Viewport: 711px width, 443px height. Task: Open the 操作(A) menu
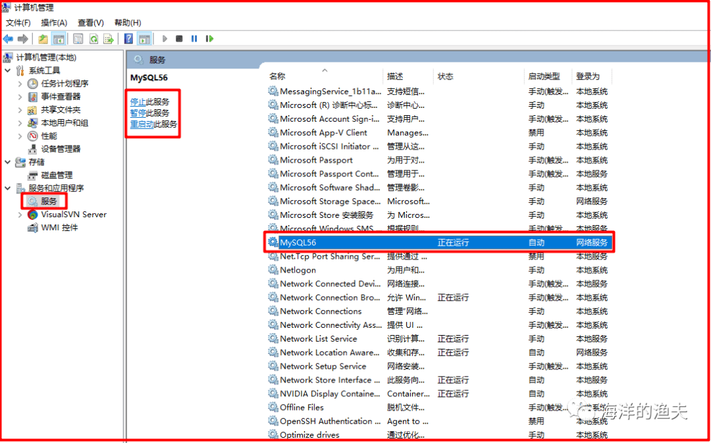click(x=54, y=22)
